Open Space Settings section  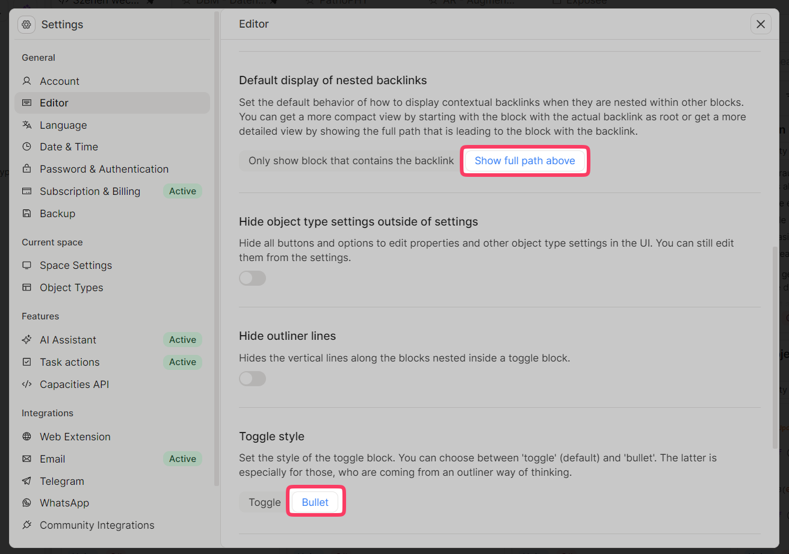pyautogui.click(x=76, y=265)
